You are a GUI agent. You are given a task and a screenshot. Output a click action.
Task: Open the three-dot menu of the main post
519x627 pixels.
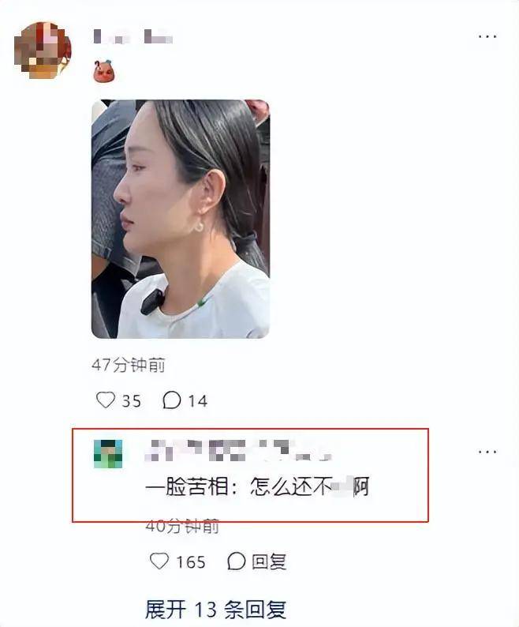point(487,36)
